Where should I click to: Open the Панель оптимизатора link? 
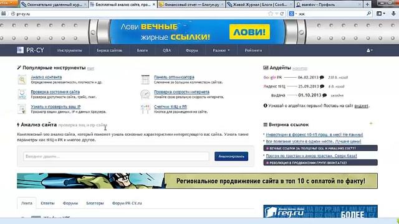(174, 77)
